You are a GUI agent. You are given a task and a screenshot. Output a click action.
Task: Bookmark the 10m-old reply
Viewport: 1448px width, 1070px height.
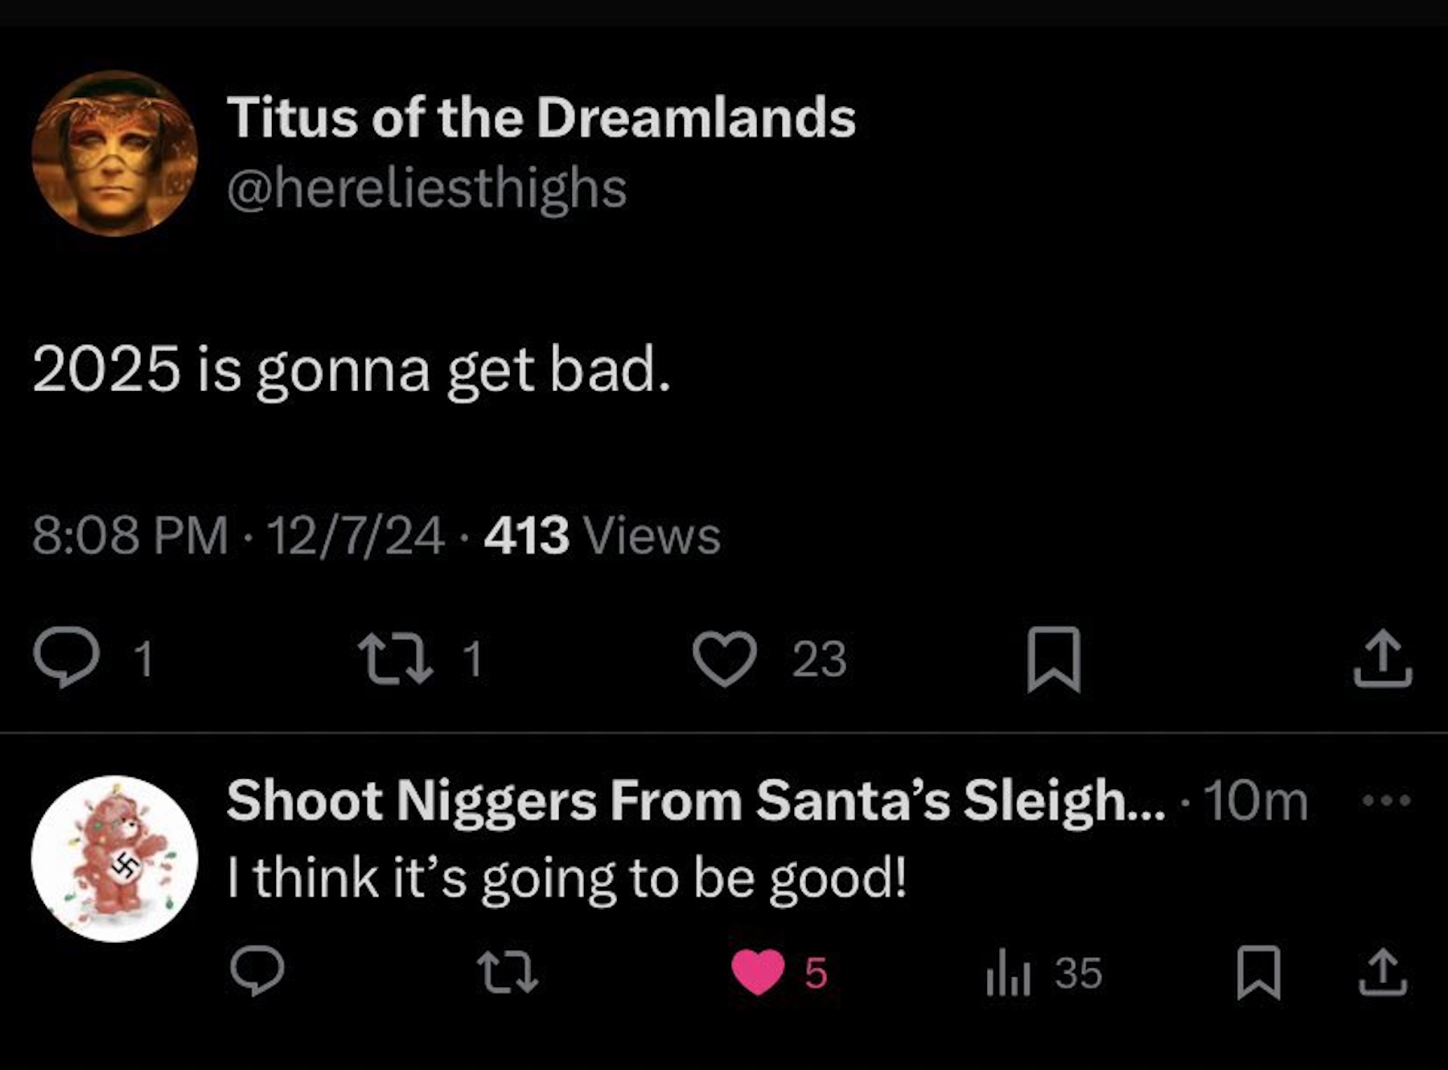point(1258,973)
